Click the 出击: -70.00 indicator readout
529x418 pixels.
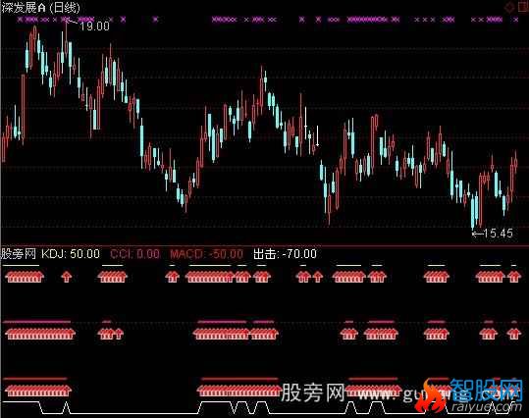(x=285, y=254)
